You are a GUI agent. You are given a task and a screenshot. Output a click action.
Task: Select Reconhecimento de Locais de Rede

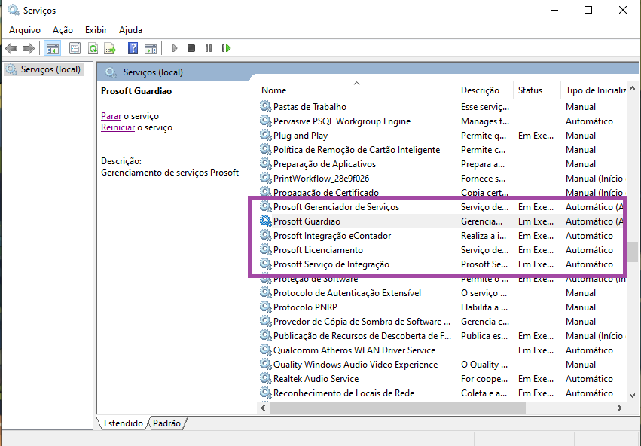[443, 393]
